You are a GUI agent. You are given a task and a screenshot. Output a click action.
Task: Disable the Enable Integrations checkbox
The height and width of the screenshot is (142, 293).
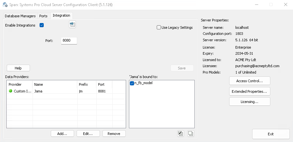[41, 25]
